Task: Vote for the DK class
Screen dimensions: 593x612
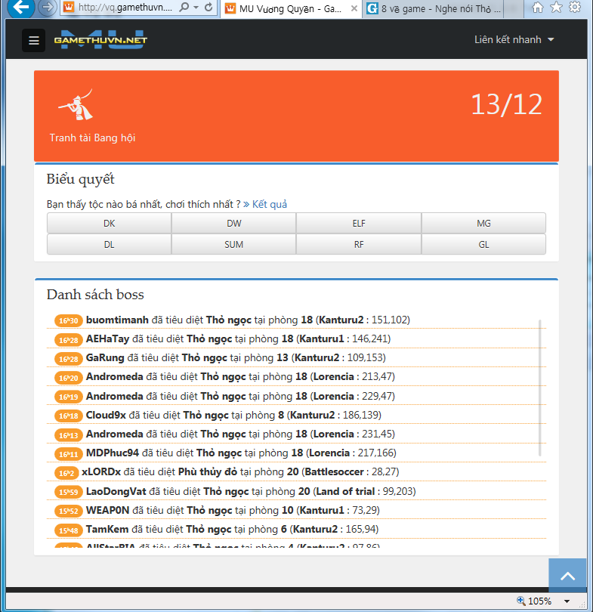Action: [109, 224]
